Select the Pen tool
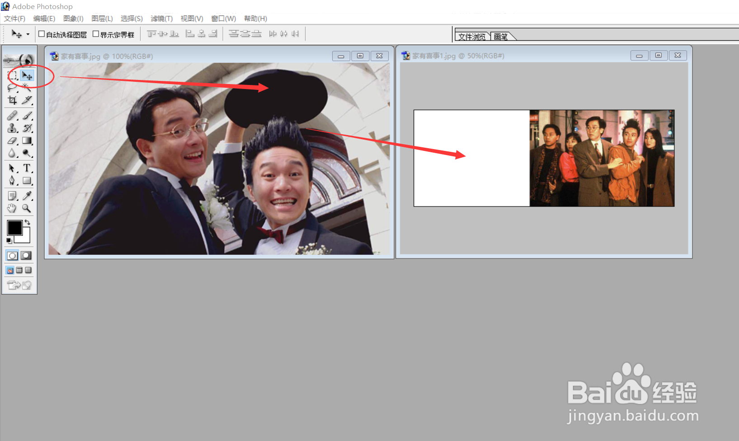Viewport: 739px width, 441px height. click(x=12, y=181)
